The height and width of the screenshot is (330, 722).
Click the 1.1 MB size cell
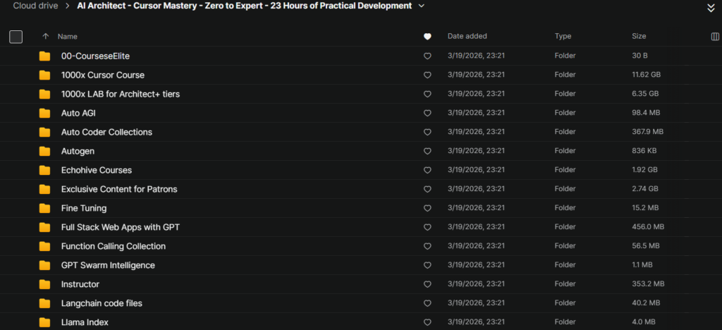[643, 265]
